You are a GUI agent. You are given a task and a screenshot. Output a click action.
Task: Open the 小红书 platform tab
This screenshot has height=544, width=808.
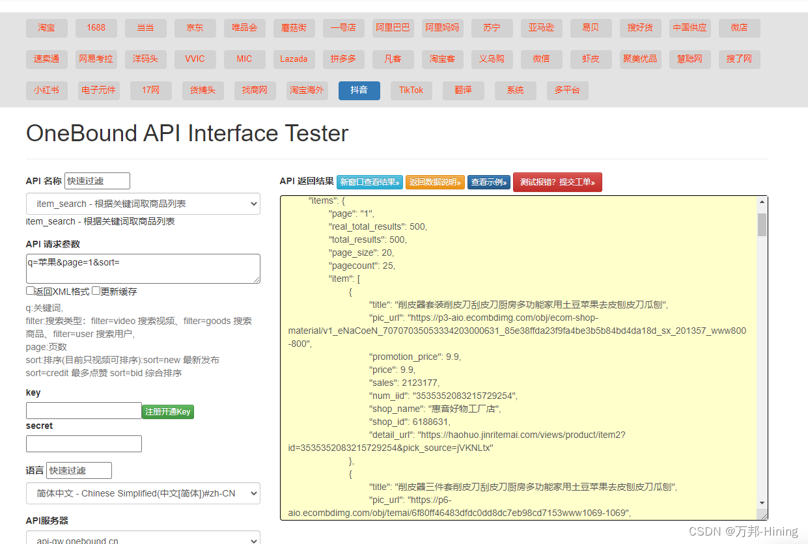46,90
